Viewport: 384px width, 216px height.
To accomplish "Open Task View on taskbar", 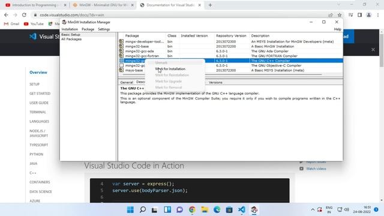I will tap(155, 209).
